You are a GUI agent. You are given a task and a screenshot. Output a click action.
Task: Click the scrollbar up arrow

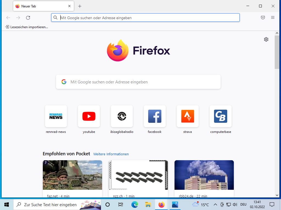(x=277, y=33)
